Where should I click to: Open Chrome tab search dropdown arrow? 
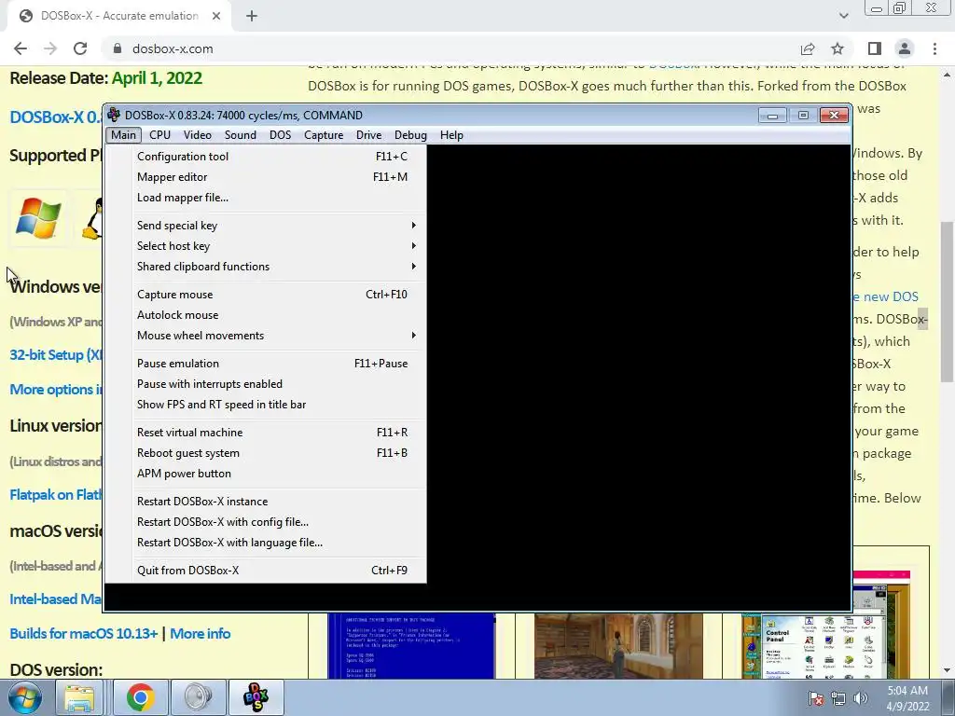click(843, 16)
